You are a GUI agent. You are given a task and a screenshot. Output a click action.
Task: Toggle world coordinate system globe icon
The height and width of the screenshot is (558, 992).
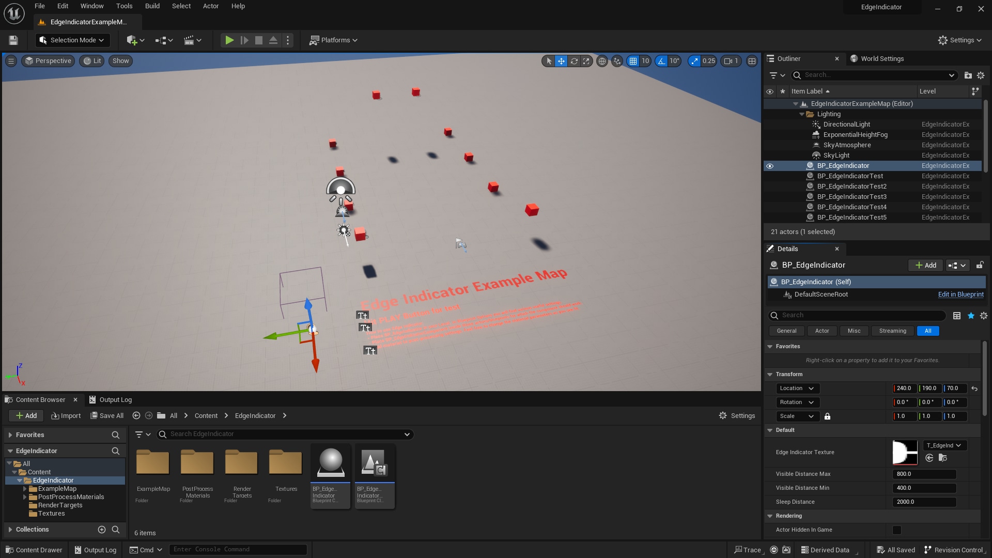(x=602, y=61)
